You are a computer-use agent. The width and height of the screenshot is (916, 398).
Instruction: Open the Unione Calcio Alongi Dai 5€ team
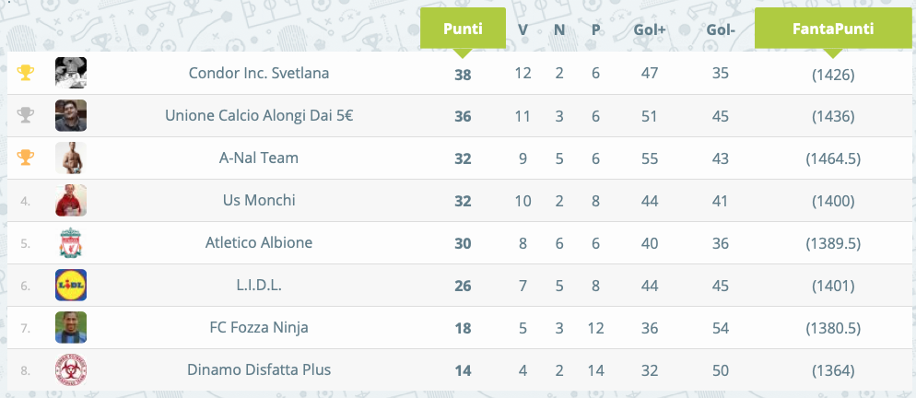tap(259, 116)
